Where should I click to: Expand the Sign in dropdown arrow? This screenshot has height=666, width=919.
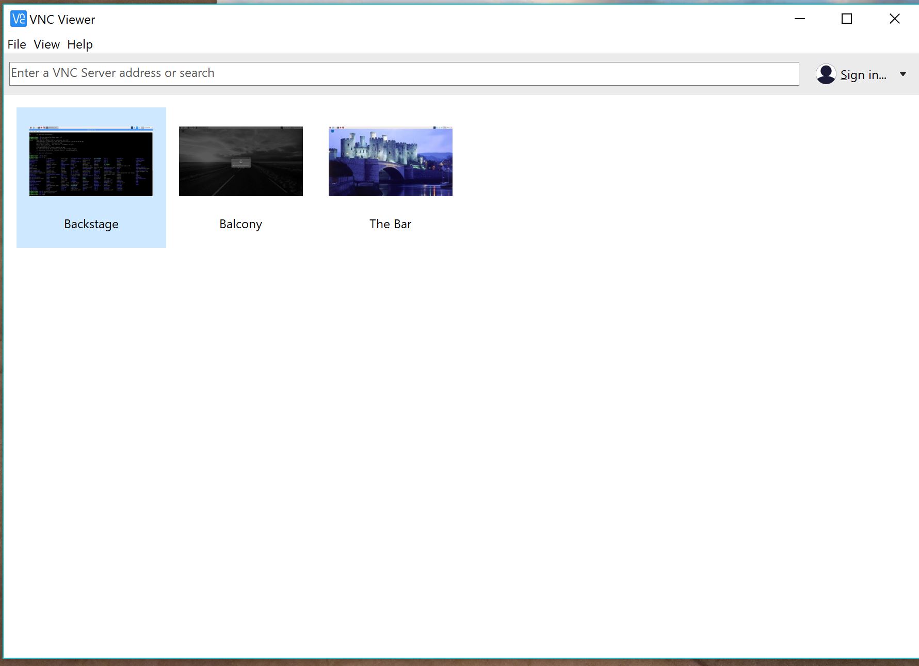(903, 74)
